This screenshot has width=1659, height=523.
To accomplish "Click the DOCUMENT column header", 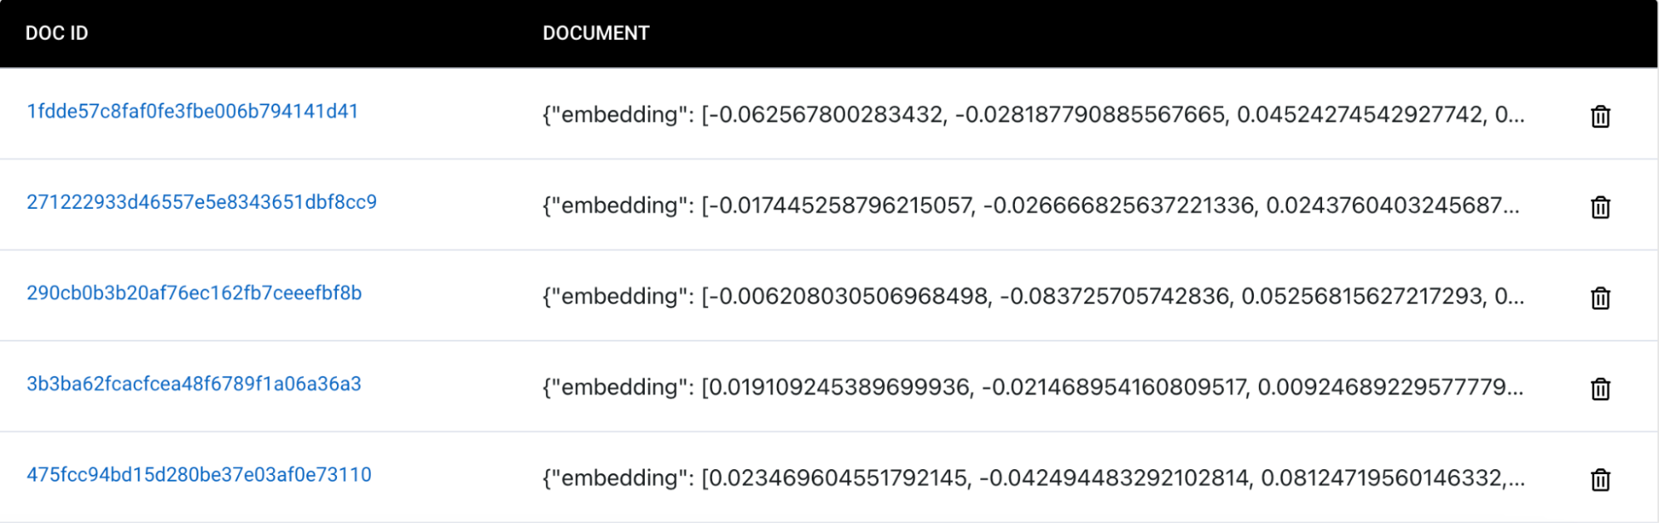I will tap(596, 33).
